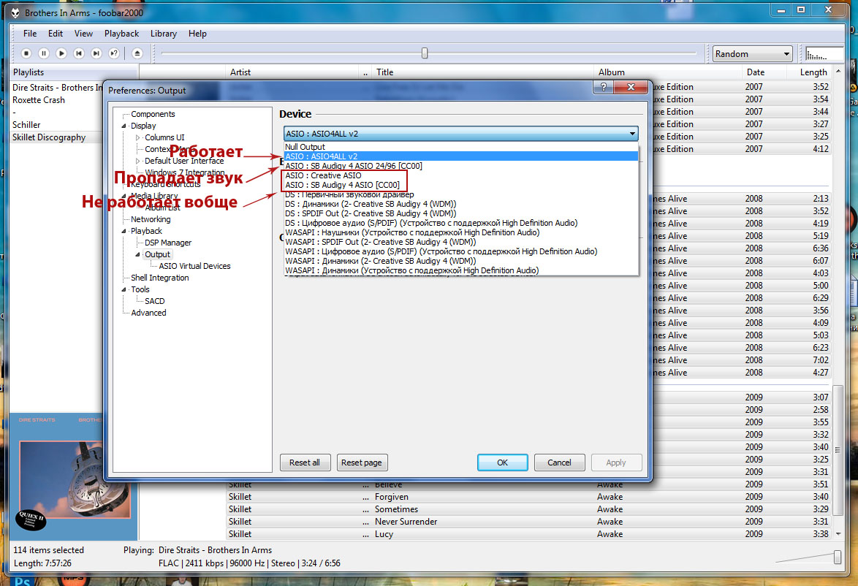Jump to the previous track icon
The height and width of the screenshot is (586, 858).
point(79,53)
